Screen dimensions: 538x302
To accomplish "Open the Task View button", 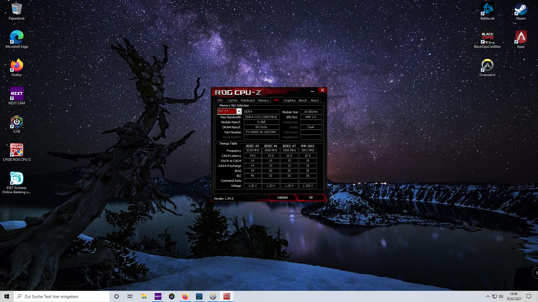I will point(130,296).
